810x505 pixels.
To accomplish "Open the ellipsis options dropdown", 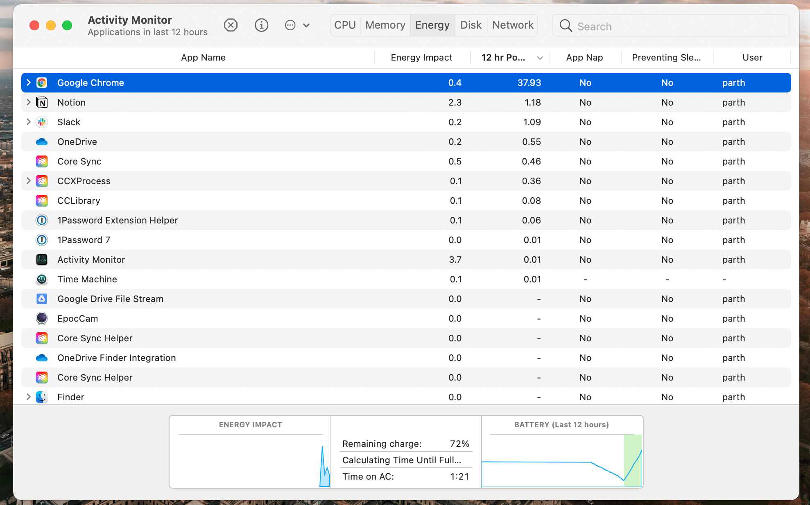I will tap(297, 25).
